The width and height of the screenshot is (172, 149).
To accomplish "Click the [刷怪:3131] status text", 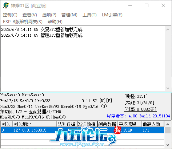I will [136, 96].
